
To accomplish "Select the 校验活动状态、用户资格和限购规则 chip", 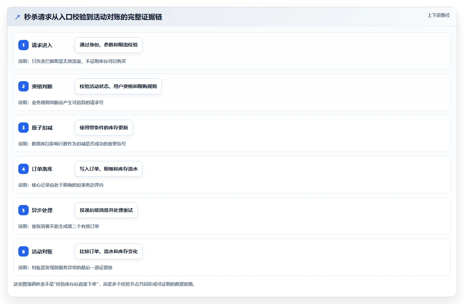I will [118, 86].
